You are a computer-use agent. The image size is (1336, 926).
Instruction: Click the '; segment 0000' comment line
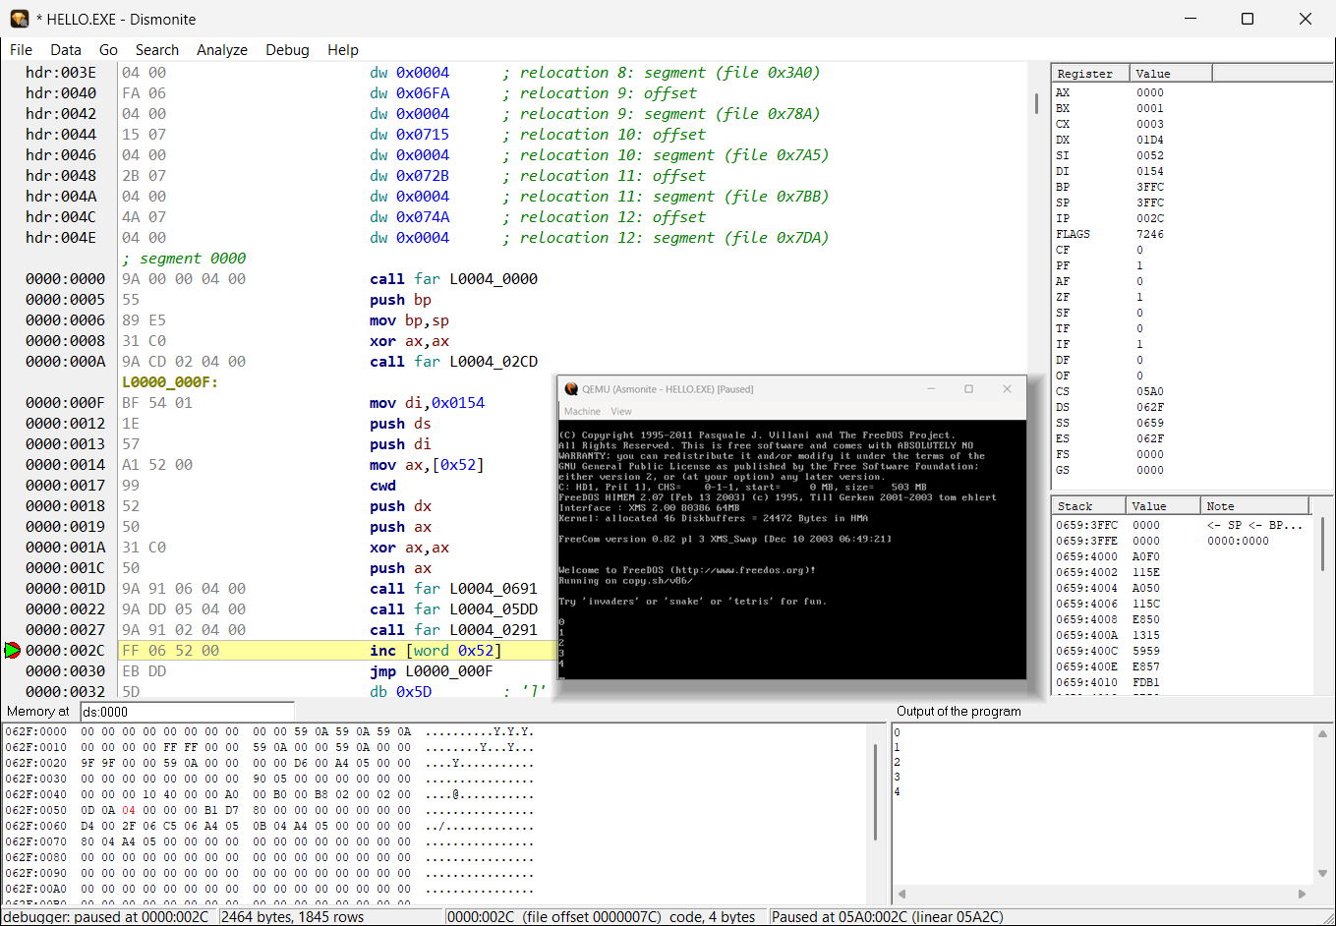coord(184,259)
